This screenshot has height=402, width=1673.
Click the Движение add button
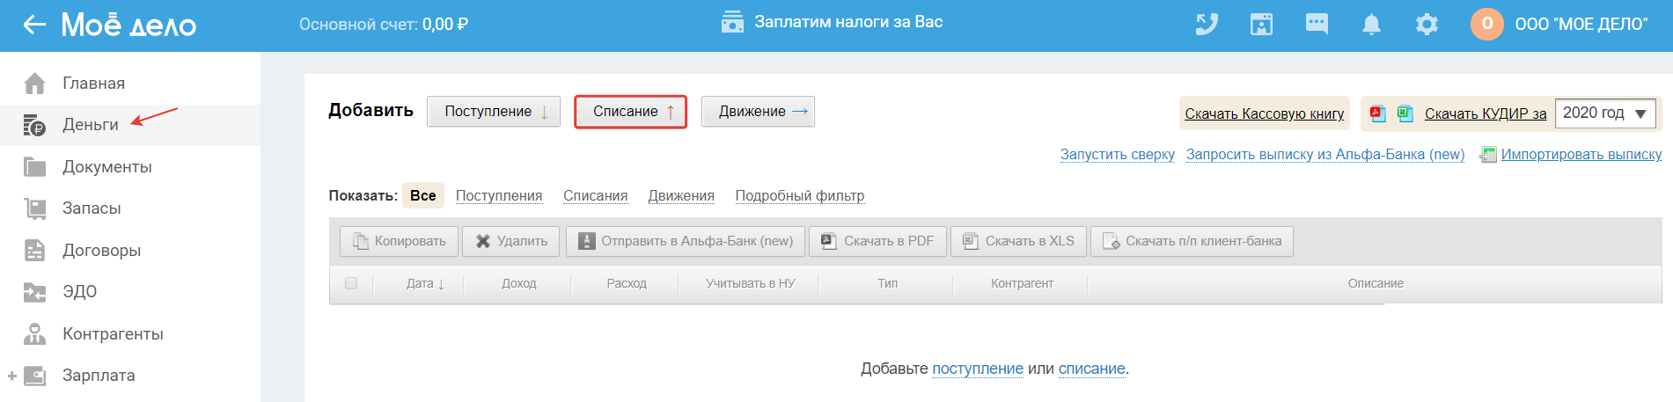coord(758,112)
